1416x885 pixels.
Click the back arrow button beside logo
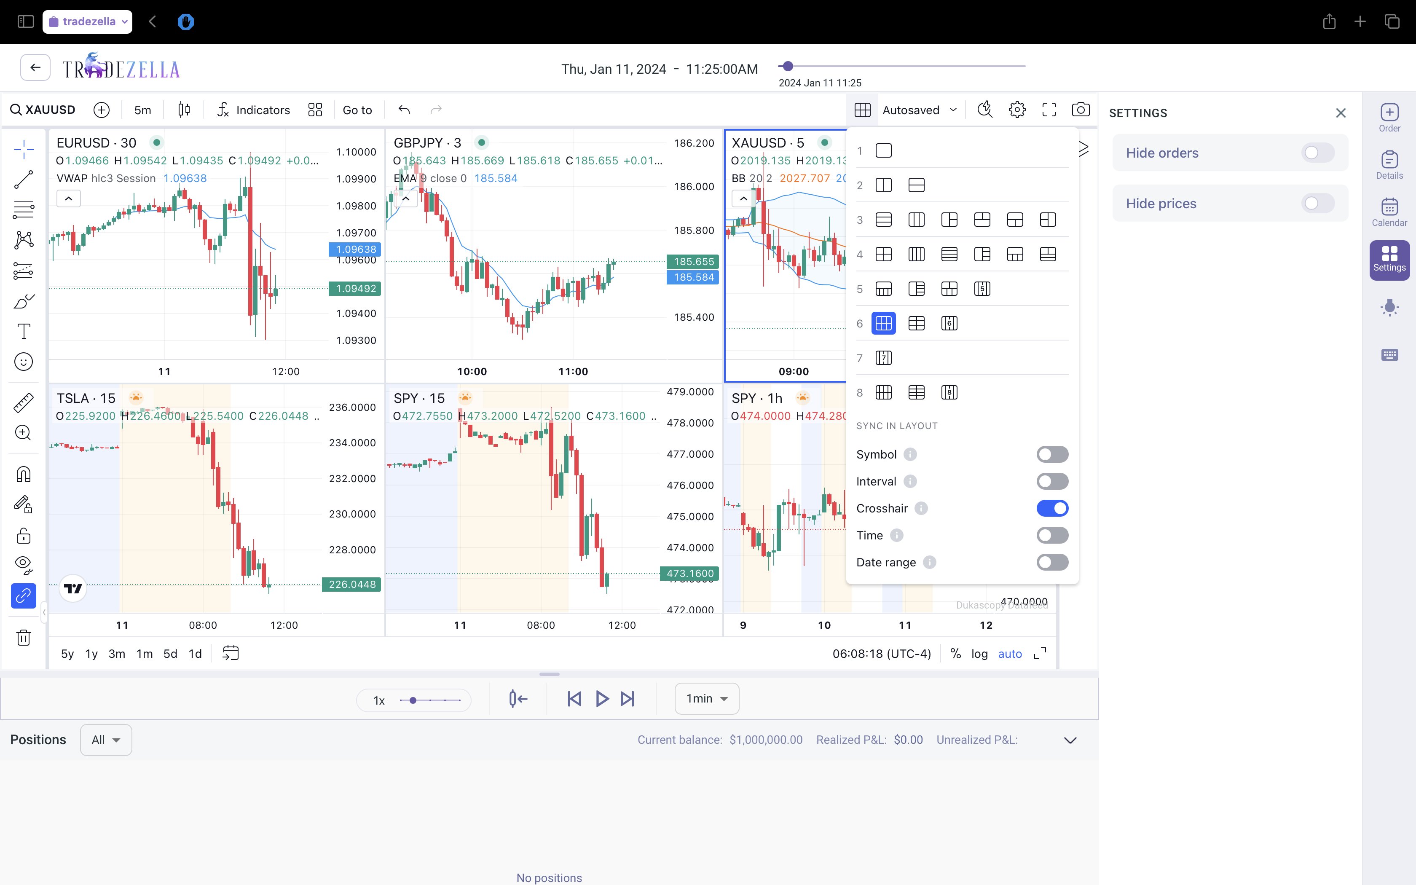[x=35, y=67]
